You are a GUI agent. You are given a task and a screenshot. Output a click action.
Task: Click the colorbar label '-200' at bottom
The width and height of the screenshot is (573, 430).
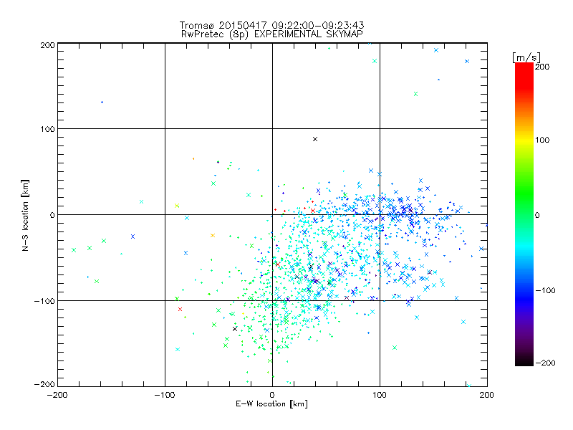[x=545, y=363]
